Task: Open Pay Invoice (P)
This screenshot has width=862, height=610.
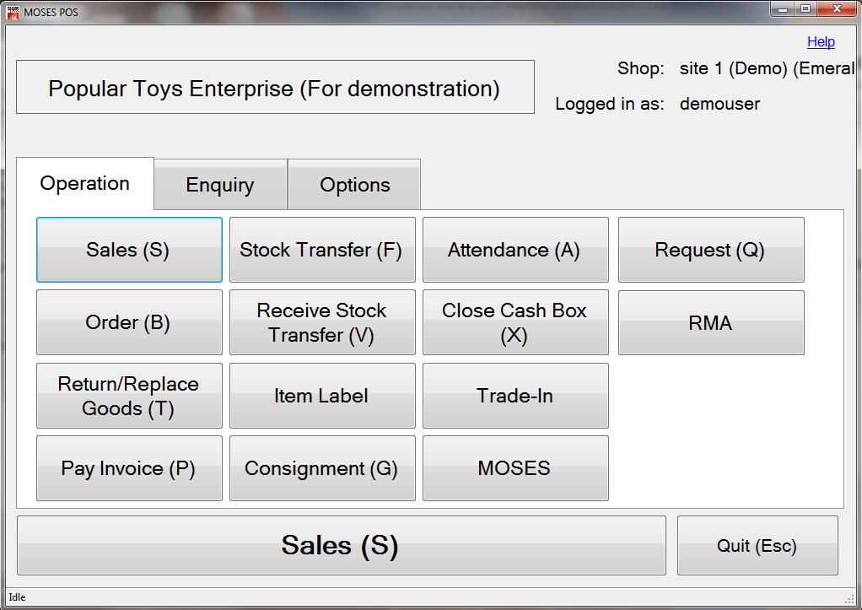Action: 129,468
